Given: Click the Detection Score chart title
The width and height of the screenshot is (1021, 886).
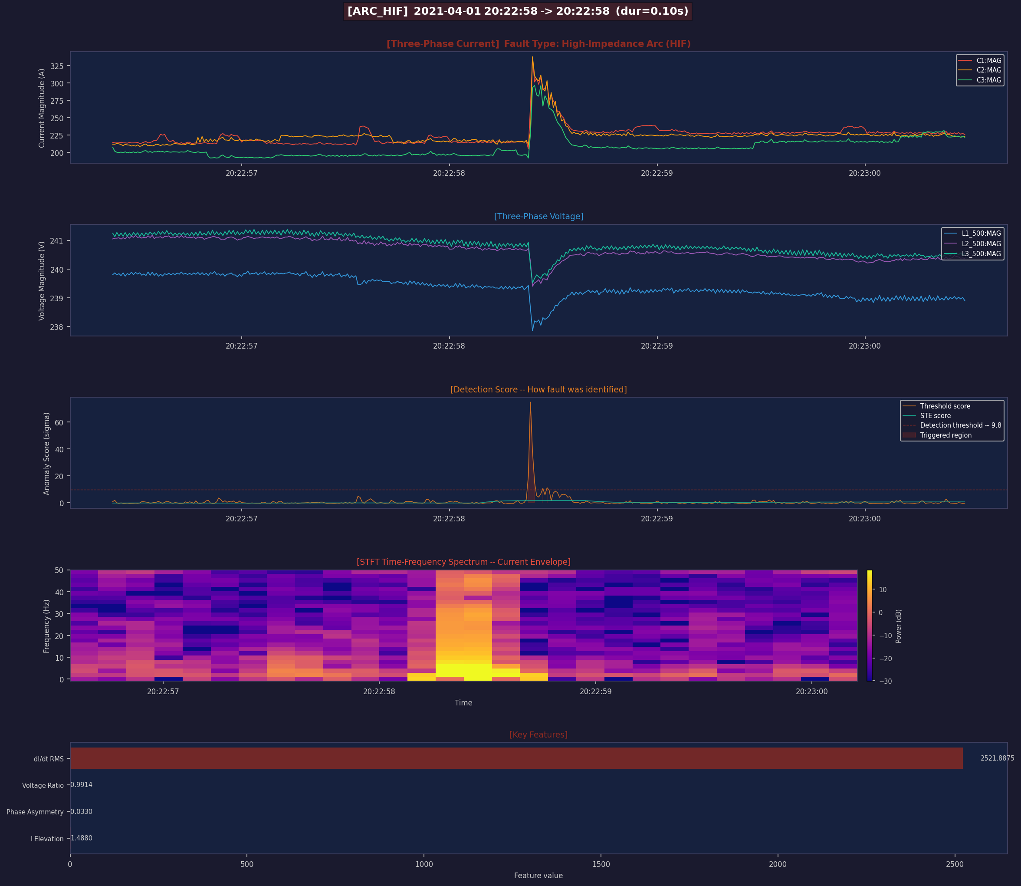Looking at the screenshot, I should point(538,389).
